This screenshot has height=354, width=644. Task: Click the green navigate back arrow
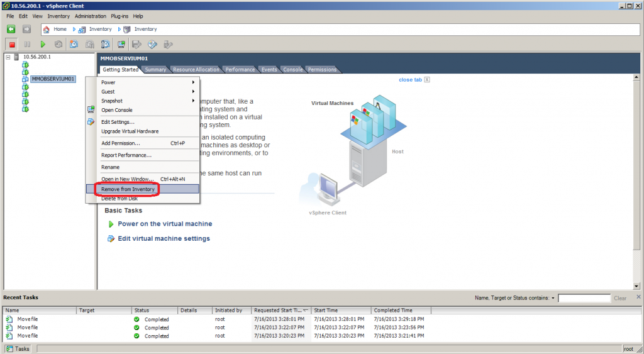pyautogui.click(x=11, y=29)
